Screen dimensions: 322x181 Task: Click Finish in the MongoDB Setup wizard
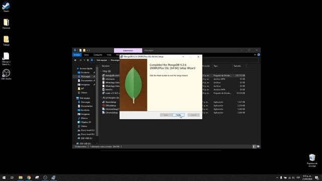pos(178,115)
